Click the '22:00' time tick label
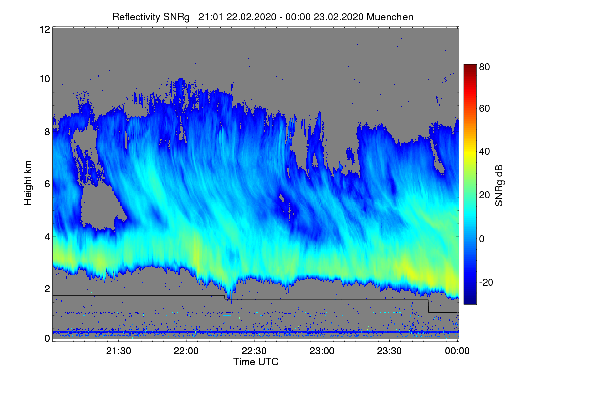Image resolution: width=603 pixels, height=402 pixels. [186, 351]
